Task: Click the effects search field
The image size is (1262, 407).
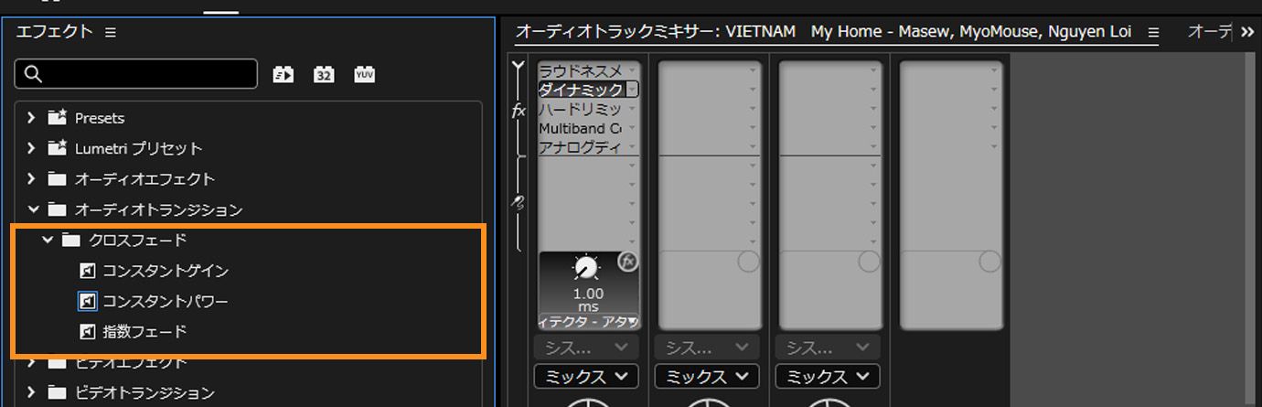Action: [x=136, y=74]
